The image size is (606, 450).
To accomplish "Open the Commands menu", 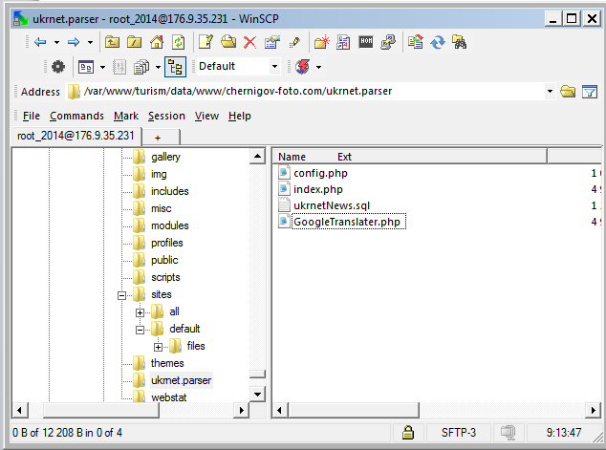I will 76,116.
